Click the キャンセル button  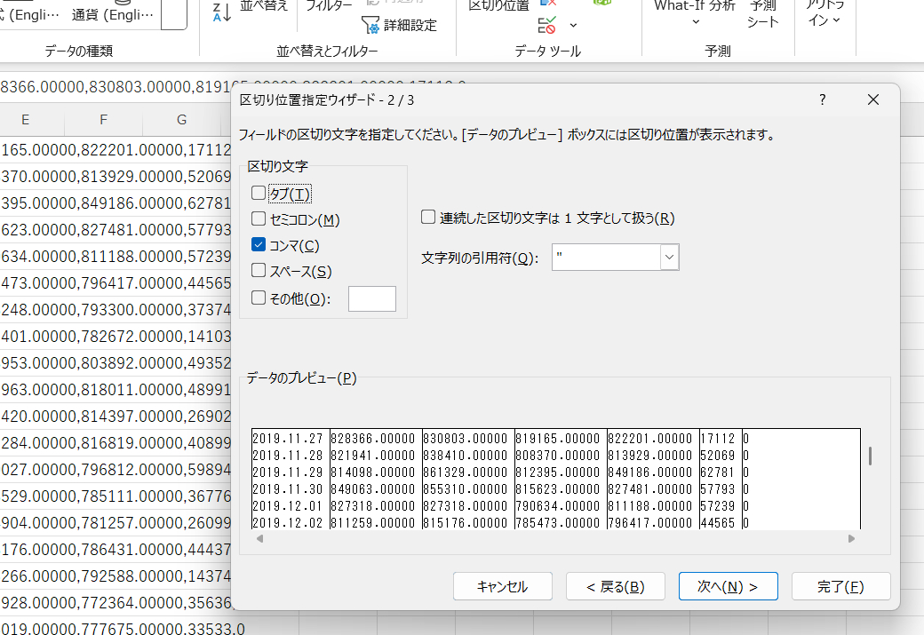pos(503,586)
